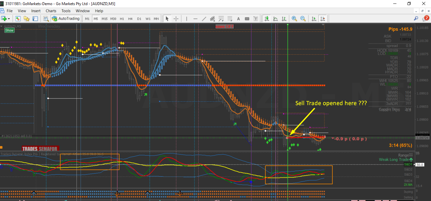Open the Market Watch panel icon

(18, 19)
